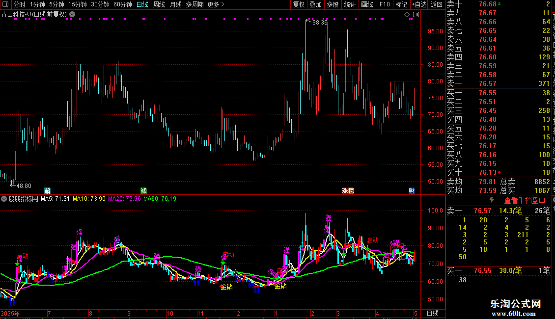Viewport: 555px width, 319px height.
Task: Click the diamond icon on the chart header
Action: click(407, 15)
